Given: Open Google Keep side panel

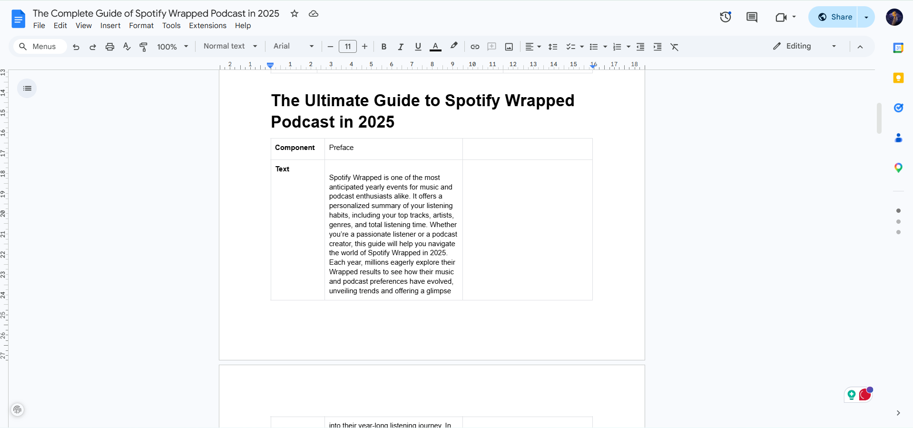Looking at the screenshot, I should coord(898,78).
